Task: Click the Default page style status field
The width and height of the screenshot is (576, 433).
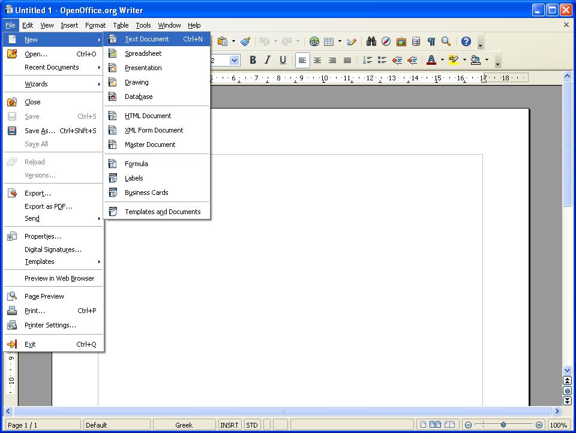Action: pyautogui.click(x=116, y=425)
